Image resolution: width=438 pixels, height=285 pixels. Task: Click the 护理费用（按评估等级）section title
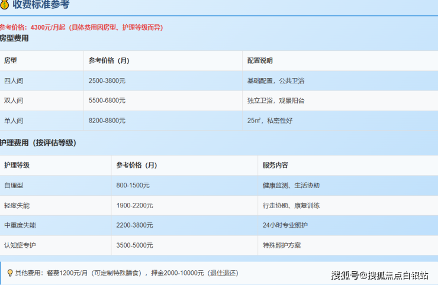(38, 143)
